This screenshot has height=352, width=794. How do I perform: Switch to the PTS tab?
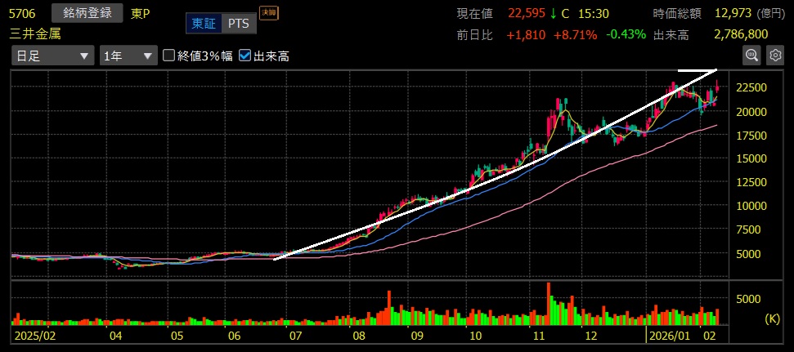[x=239, y=24]
